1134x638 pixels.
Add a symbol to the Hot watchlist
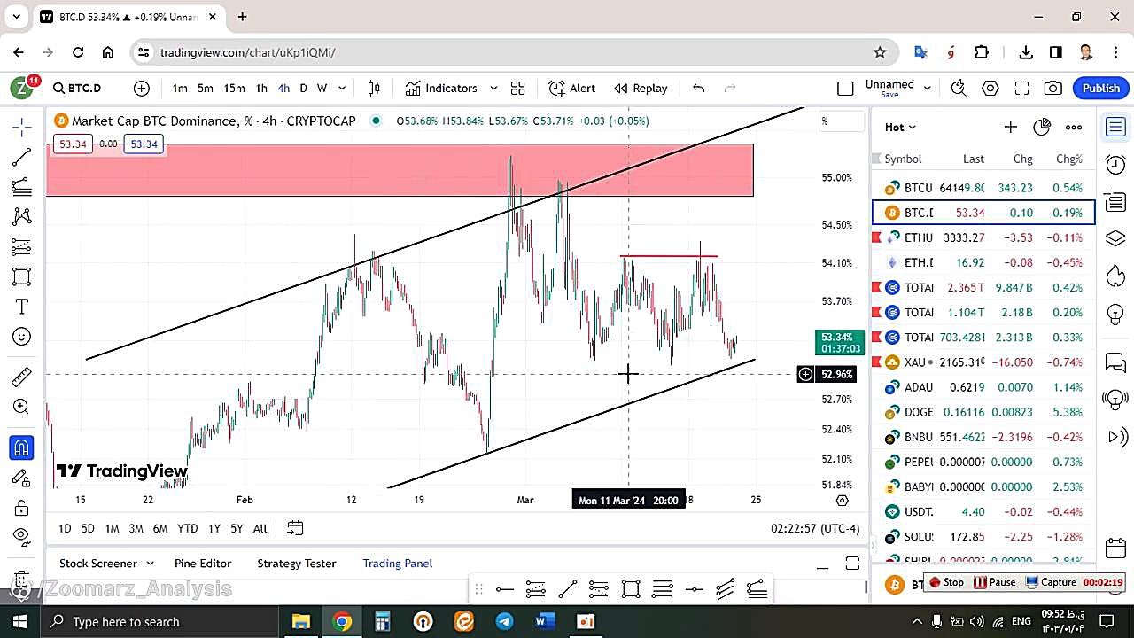point(1010,127)
